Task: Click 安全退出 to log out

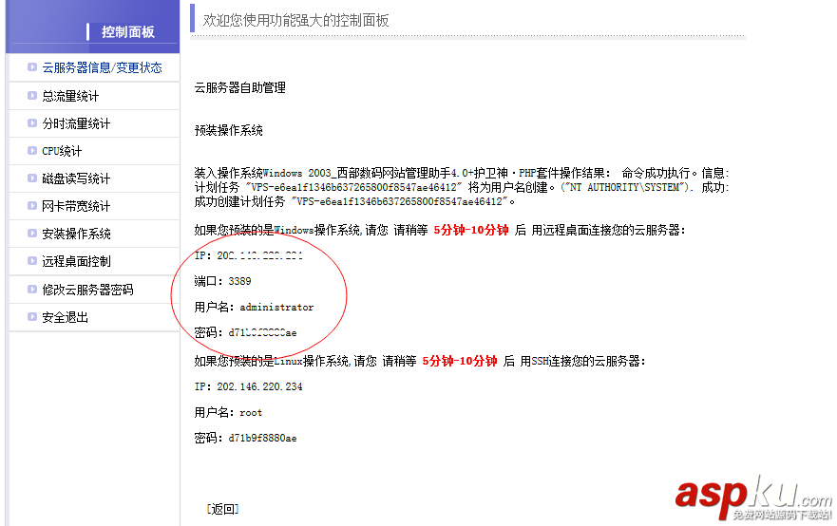Action: [66, 317]
